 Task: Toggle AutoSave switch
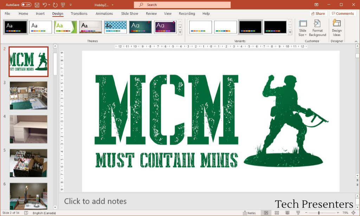click(26, 5)
